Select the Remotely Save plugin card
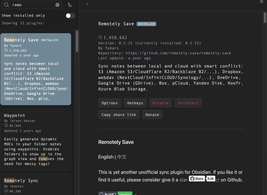 (x=36, y=69)
